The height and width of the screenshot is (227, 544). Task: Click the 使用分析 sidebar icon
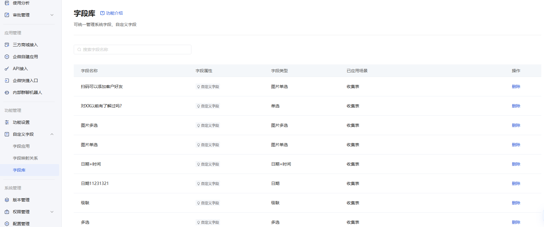pyautogui.click(x=7, y=3)
